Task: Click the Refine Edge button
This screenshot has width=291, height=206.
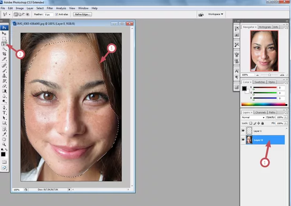Action: 83,14
